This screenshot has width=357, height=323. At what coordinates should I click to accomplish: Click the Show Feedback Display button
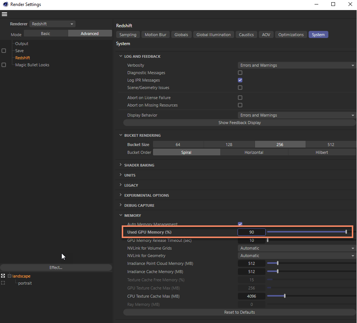point(239,123)
